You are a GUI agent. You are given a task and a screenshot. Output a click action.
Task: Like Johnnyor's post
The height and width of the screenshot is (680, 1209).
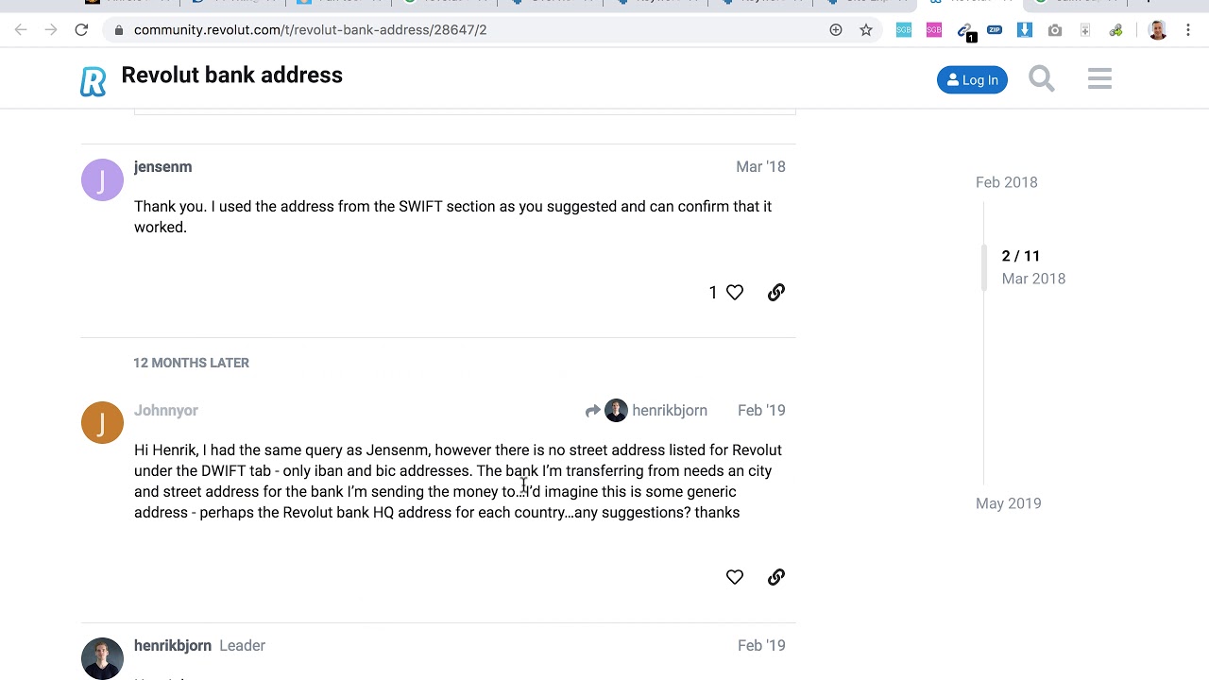pos(735,577)
